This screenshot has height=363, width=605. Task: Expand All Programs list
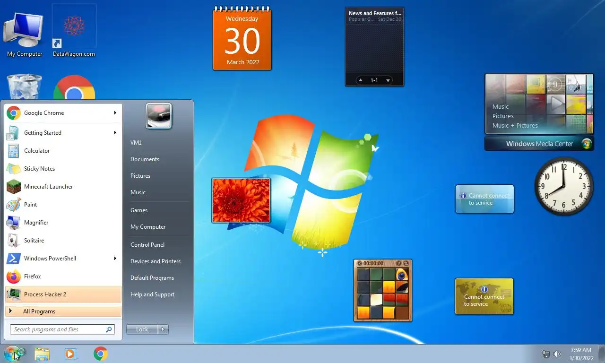tap(63, 311)
